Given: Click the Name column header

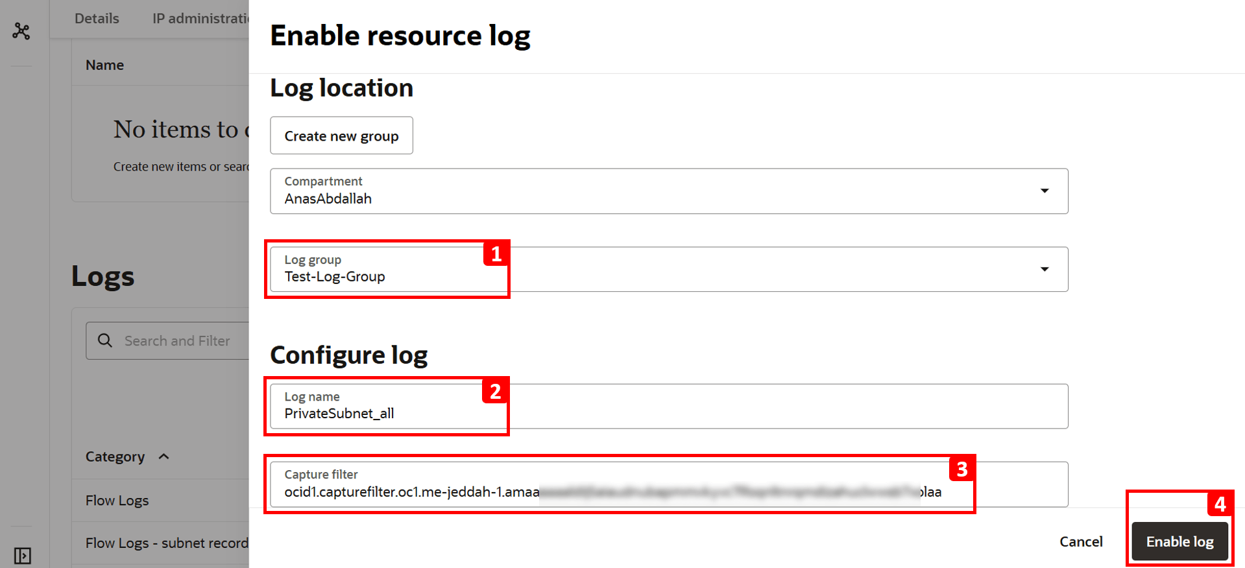Looking at the screenshot, I should click(x=104, y=65).
